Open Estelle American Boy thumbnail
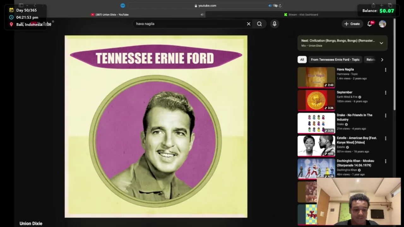The width and height of the screenshot is (404, 227). point(316,146)
